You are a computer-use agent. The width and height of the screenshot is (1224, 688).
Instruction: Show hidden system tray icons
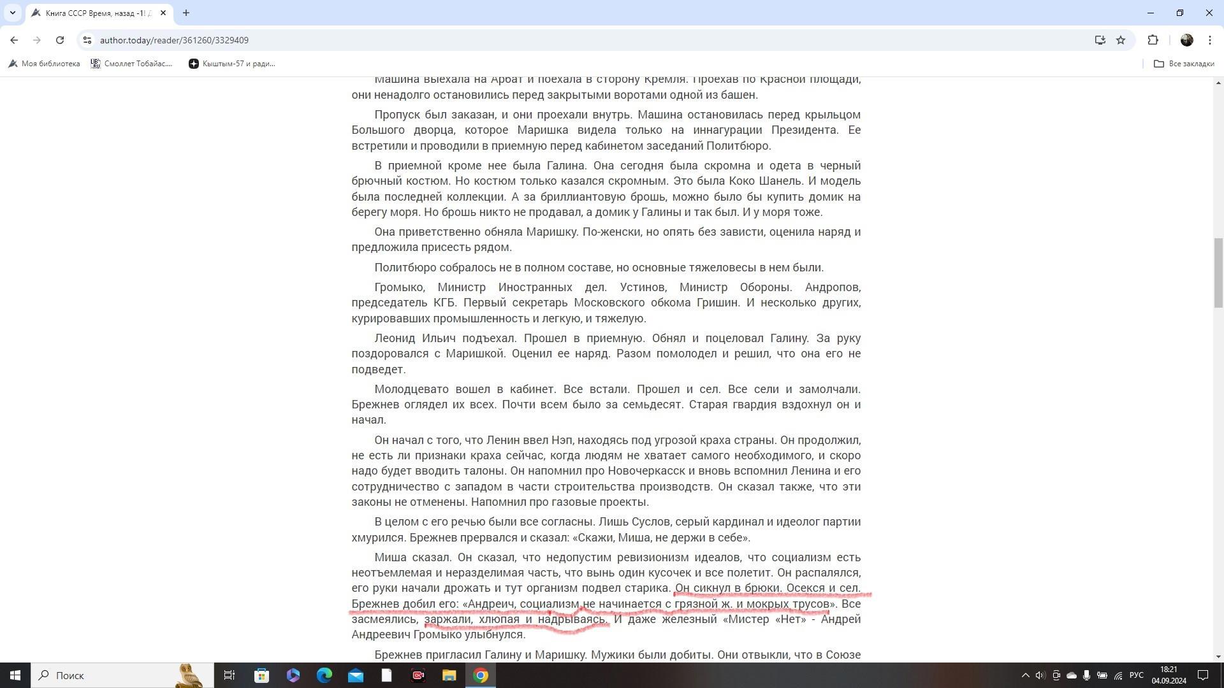click(1025, 675)
